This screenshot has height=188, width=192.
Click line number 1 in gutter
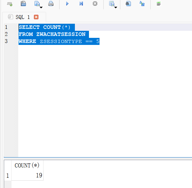(x=6, y=27)
